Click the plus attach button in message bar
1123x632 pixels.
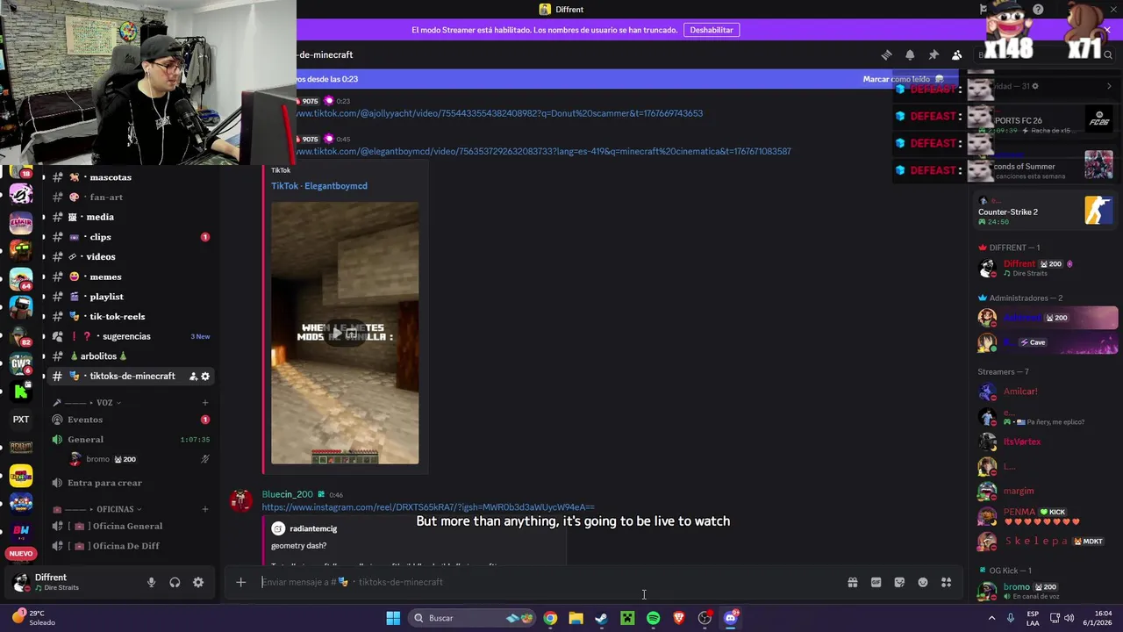240,582
